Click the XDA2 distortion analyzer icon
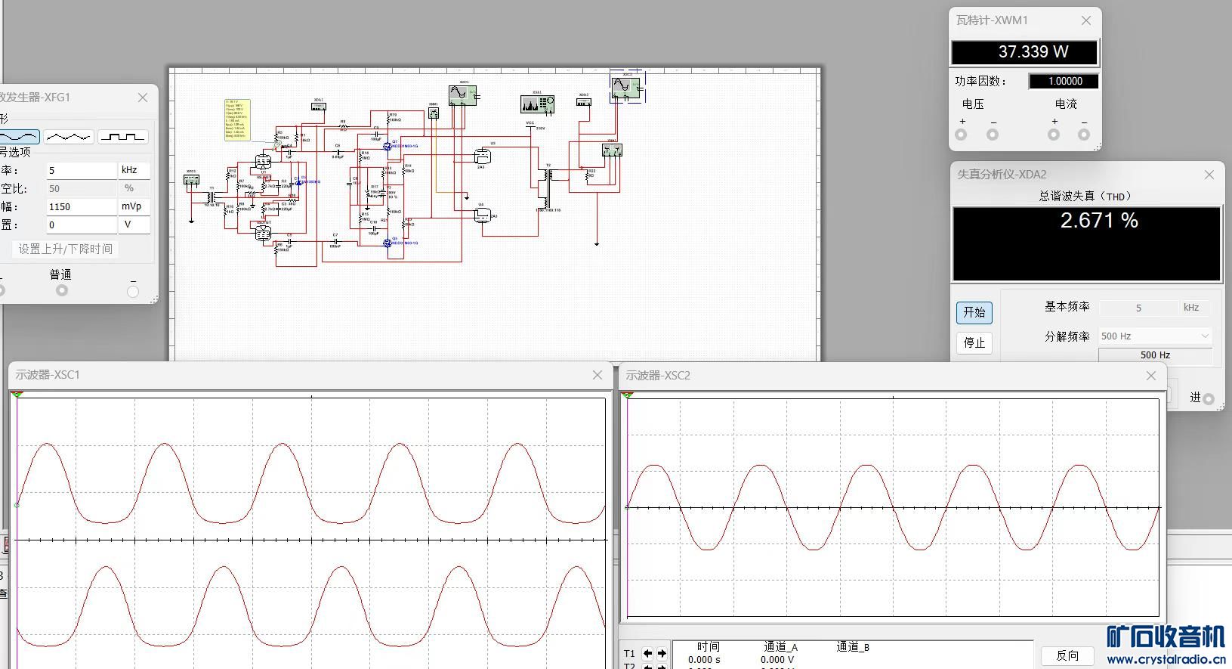Screen dimensions: 1232x669 click(x=584, y=102)
